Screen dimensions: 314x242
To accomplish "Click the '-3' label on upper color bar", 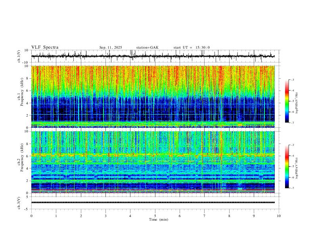I will [292, 79].
